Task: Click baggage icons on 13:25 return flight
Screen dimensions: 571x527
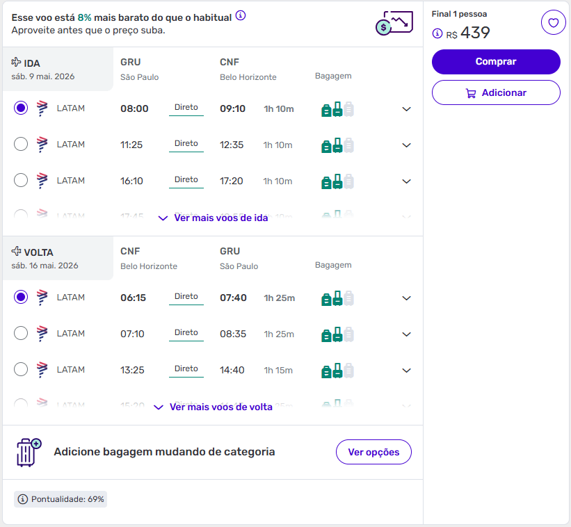Action: (337, 371)
